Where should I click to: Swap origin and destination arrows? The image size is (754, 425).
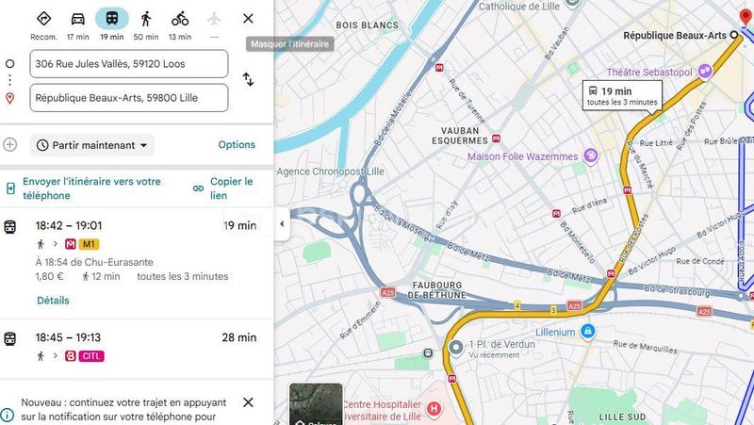248,79
